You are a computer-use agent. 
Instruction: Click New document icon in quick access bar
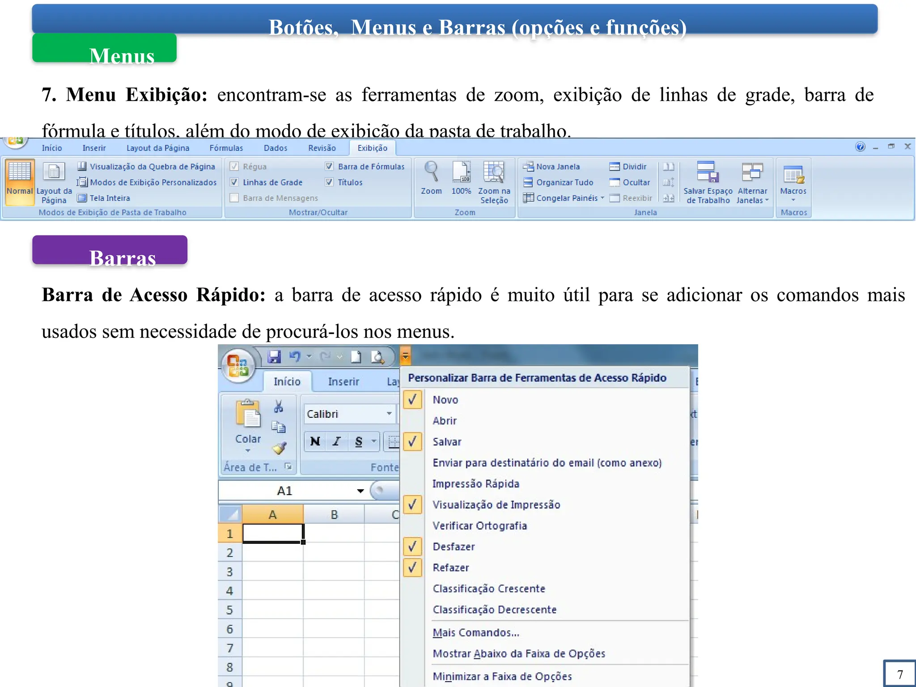[x=356, y=357]
